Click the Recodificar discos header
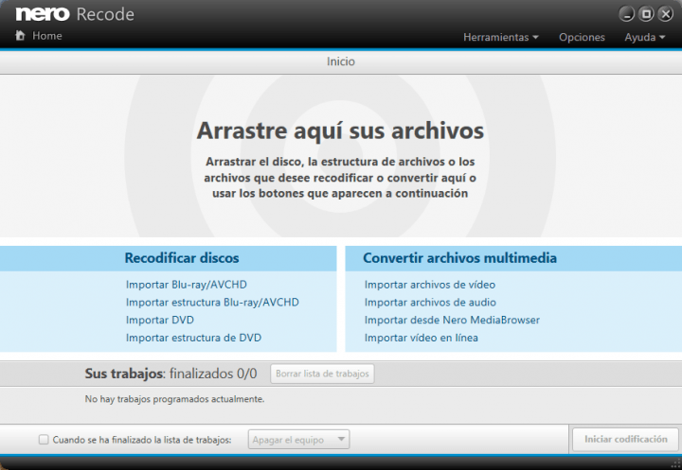 (x=182, y=258)
